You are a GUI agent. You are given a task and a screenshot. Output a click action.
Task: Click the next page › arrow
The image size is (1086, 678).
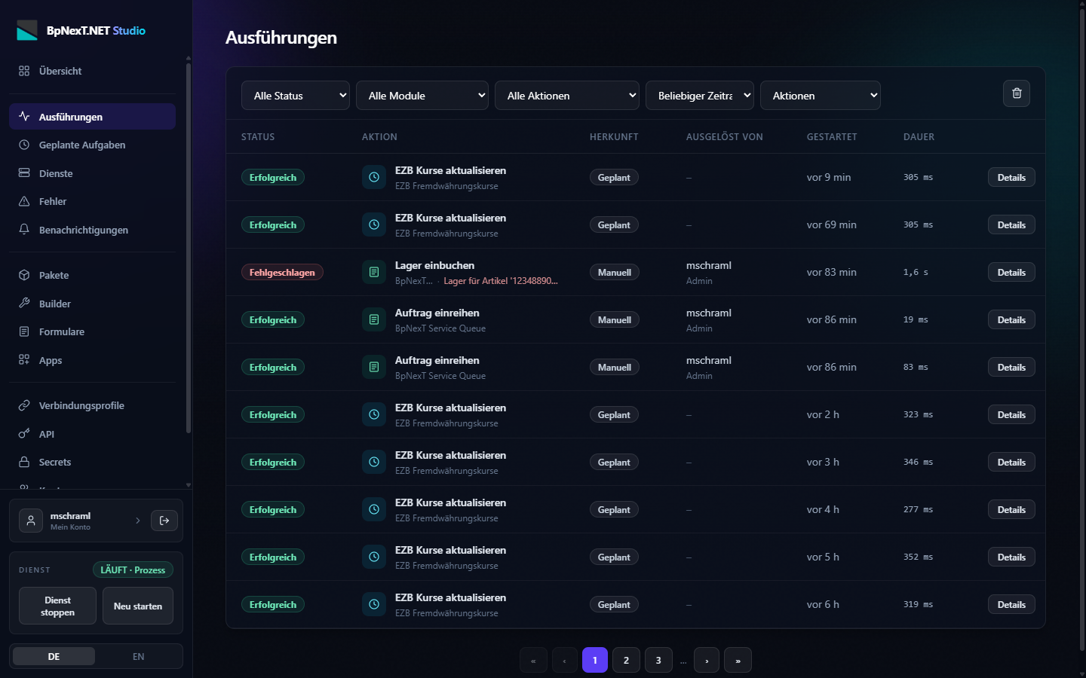click(707, 660)
